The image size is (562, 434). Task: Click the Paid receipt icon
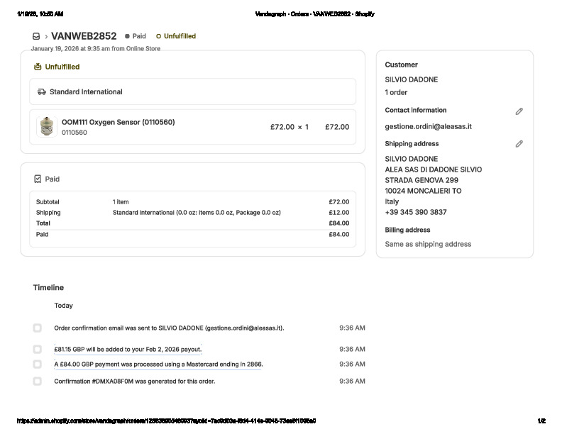[38, 179]
